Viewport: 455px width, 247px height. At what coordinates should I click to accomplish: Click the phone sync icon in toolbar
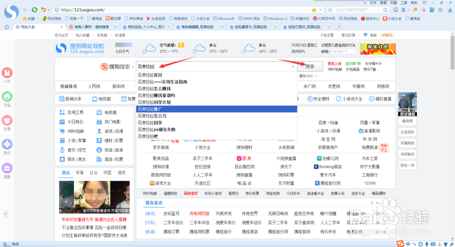395,10
